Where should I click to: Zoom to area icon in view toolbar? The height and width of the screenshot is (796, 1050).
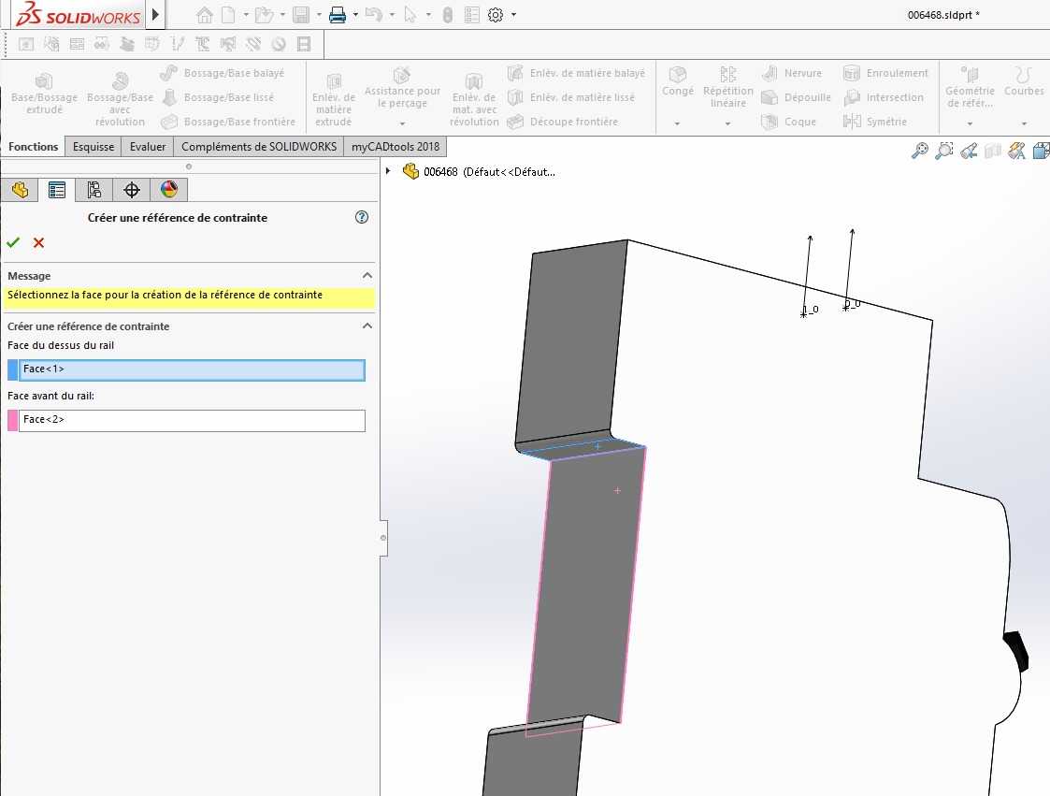pyautogui.click(x=944, y=151)
